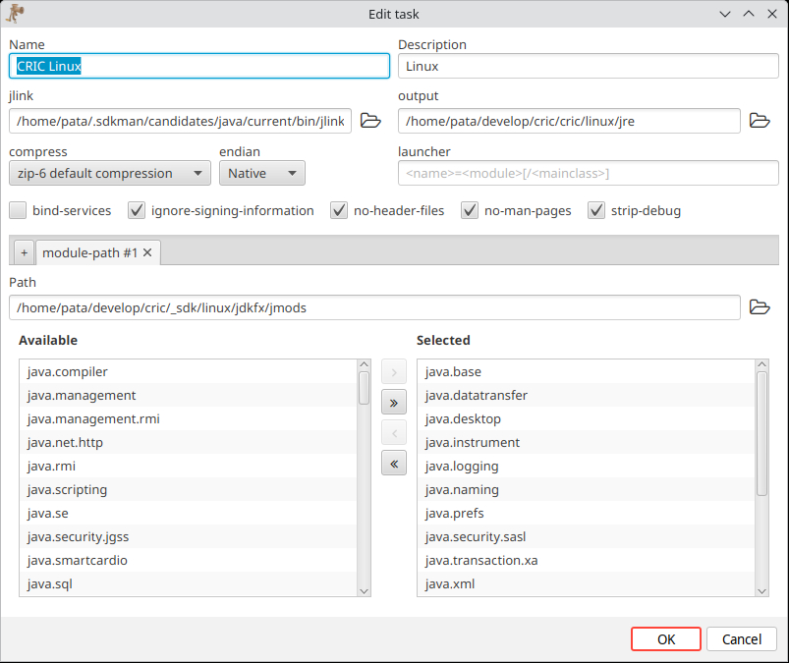Open folder browser for module Path field
Screen dimensions: 789x663
760,307
